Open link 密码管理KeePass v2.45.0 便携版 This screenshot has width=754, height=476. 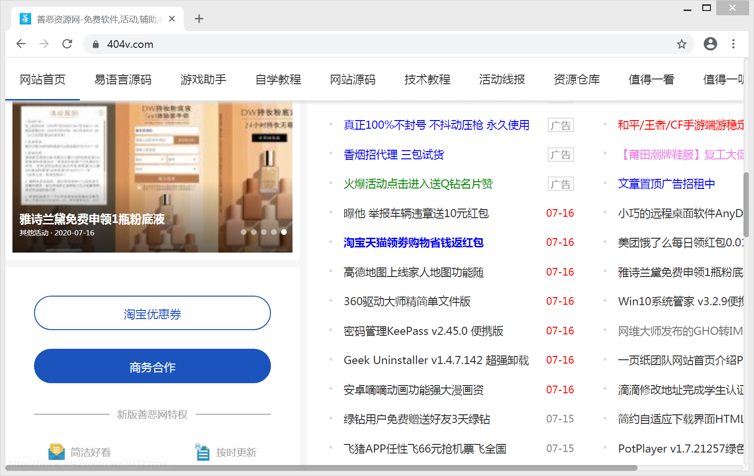coord(423,331)
